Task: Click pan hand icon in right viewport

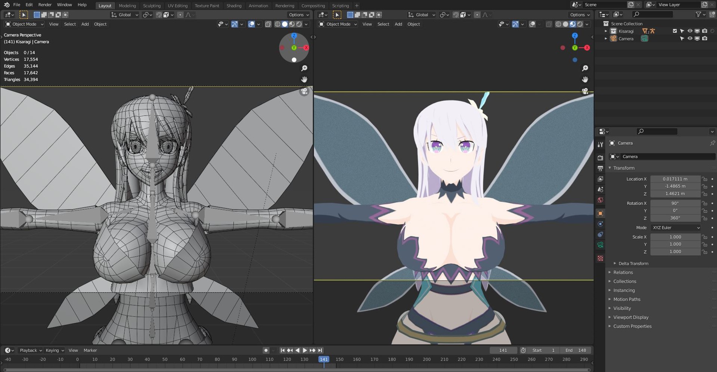Action: coord(585,79)
